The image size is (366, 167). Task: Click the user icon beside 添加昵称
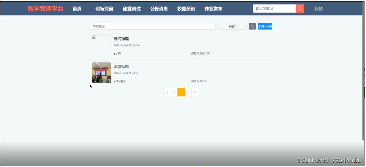114,82
